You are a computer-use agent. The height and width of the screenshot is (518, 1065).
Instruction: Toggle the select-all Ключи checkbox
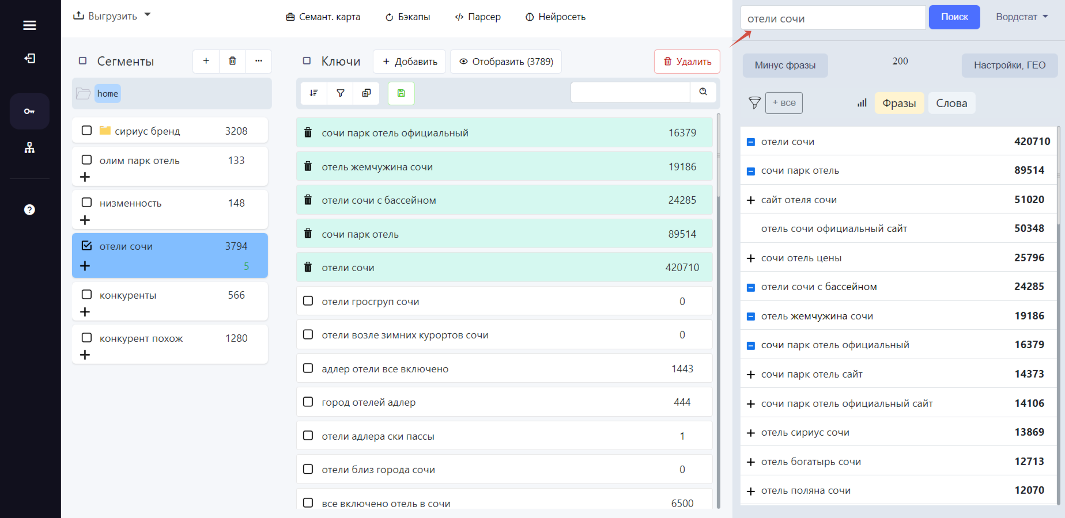click(307, 61)
